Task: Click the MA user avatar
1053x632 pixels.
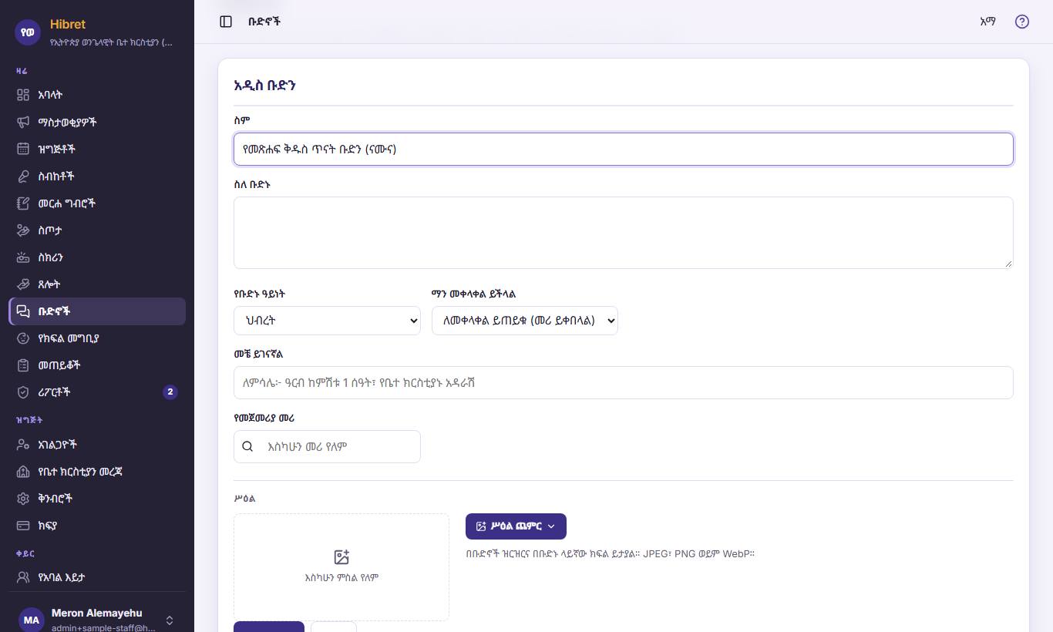Action: tap(32, 620)
